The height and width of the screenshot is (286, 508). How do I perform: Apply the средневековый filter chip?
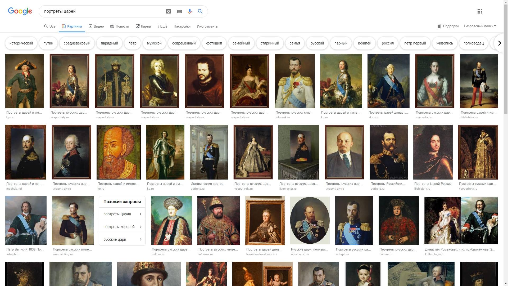coord(77,43)
